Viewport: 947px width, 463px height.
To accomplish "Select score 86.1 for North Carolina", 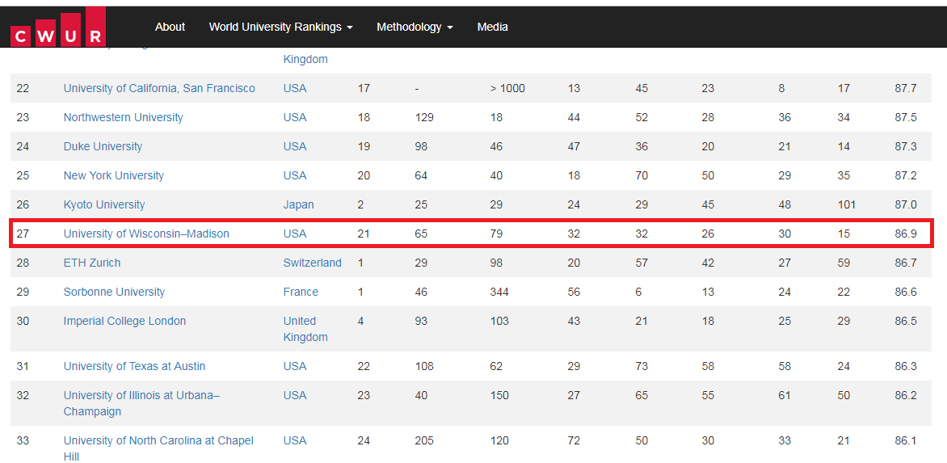I will pos(905,440).
